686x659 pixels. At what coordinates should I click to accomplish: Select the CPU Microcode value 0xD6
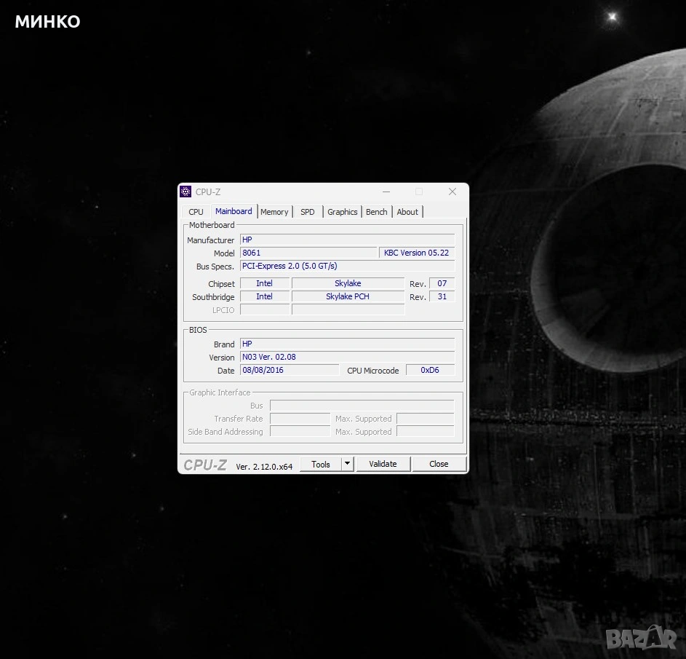point(430,370)
